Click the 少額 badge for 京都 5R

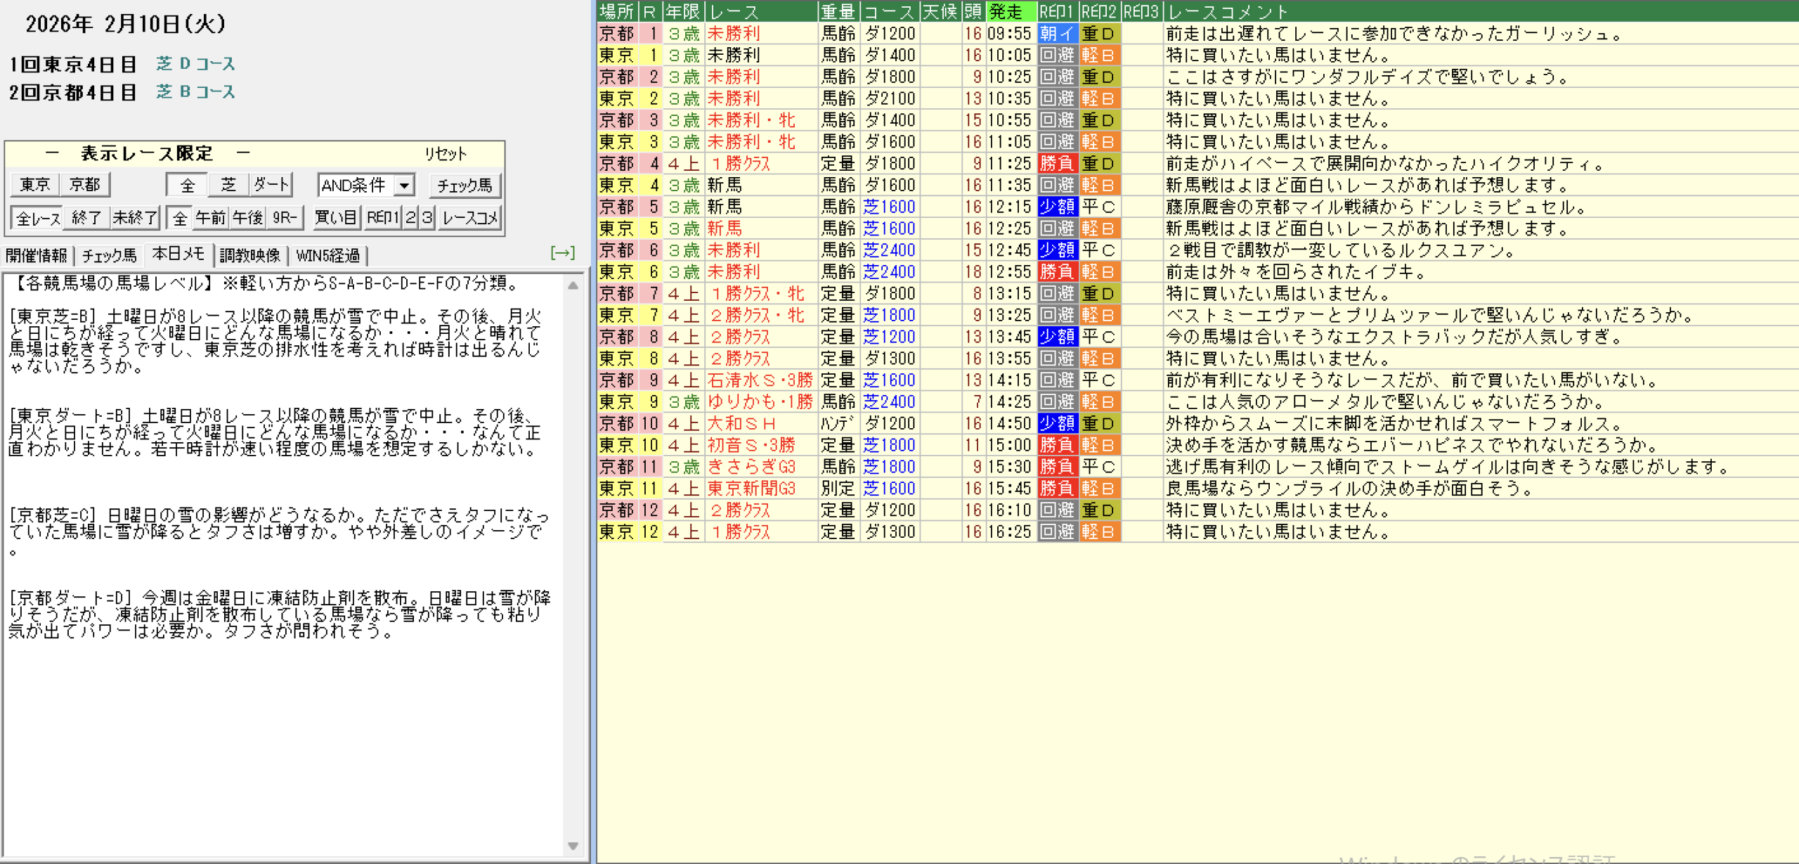click(1057, 207)
